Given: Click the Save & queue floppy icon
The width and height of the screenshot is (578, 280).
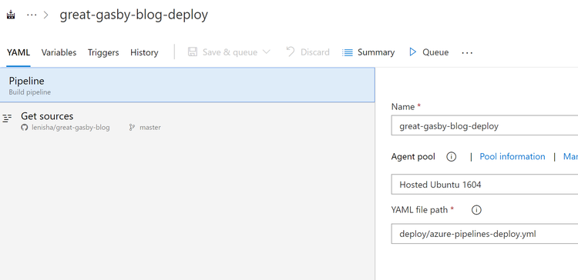Looking at the screenshot, I should [x=193, y=52].
